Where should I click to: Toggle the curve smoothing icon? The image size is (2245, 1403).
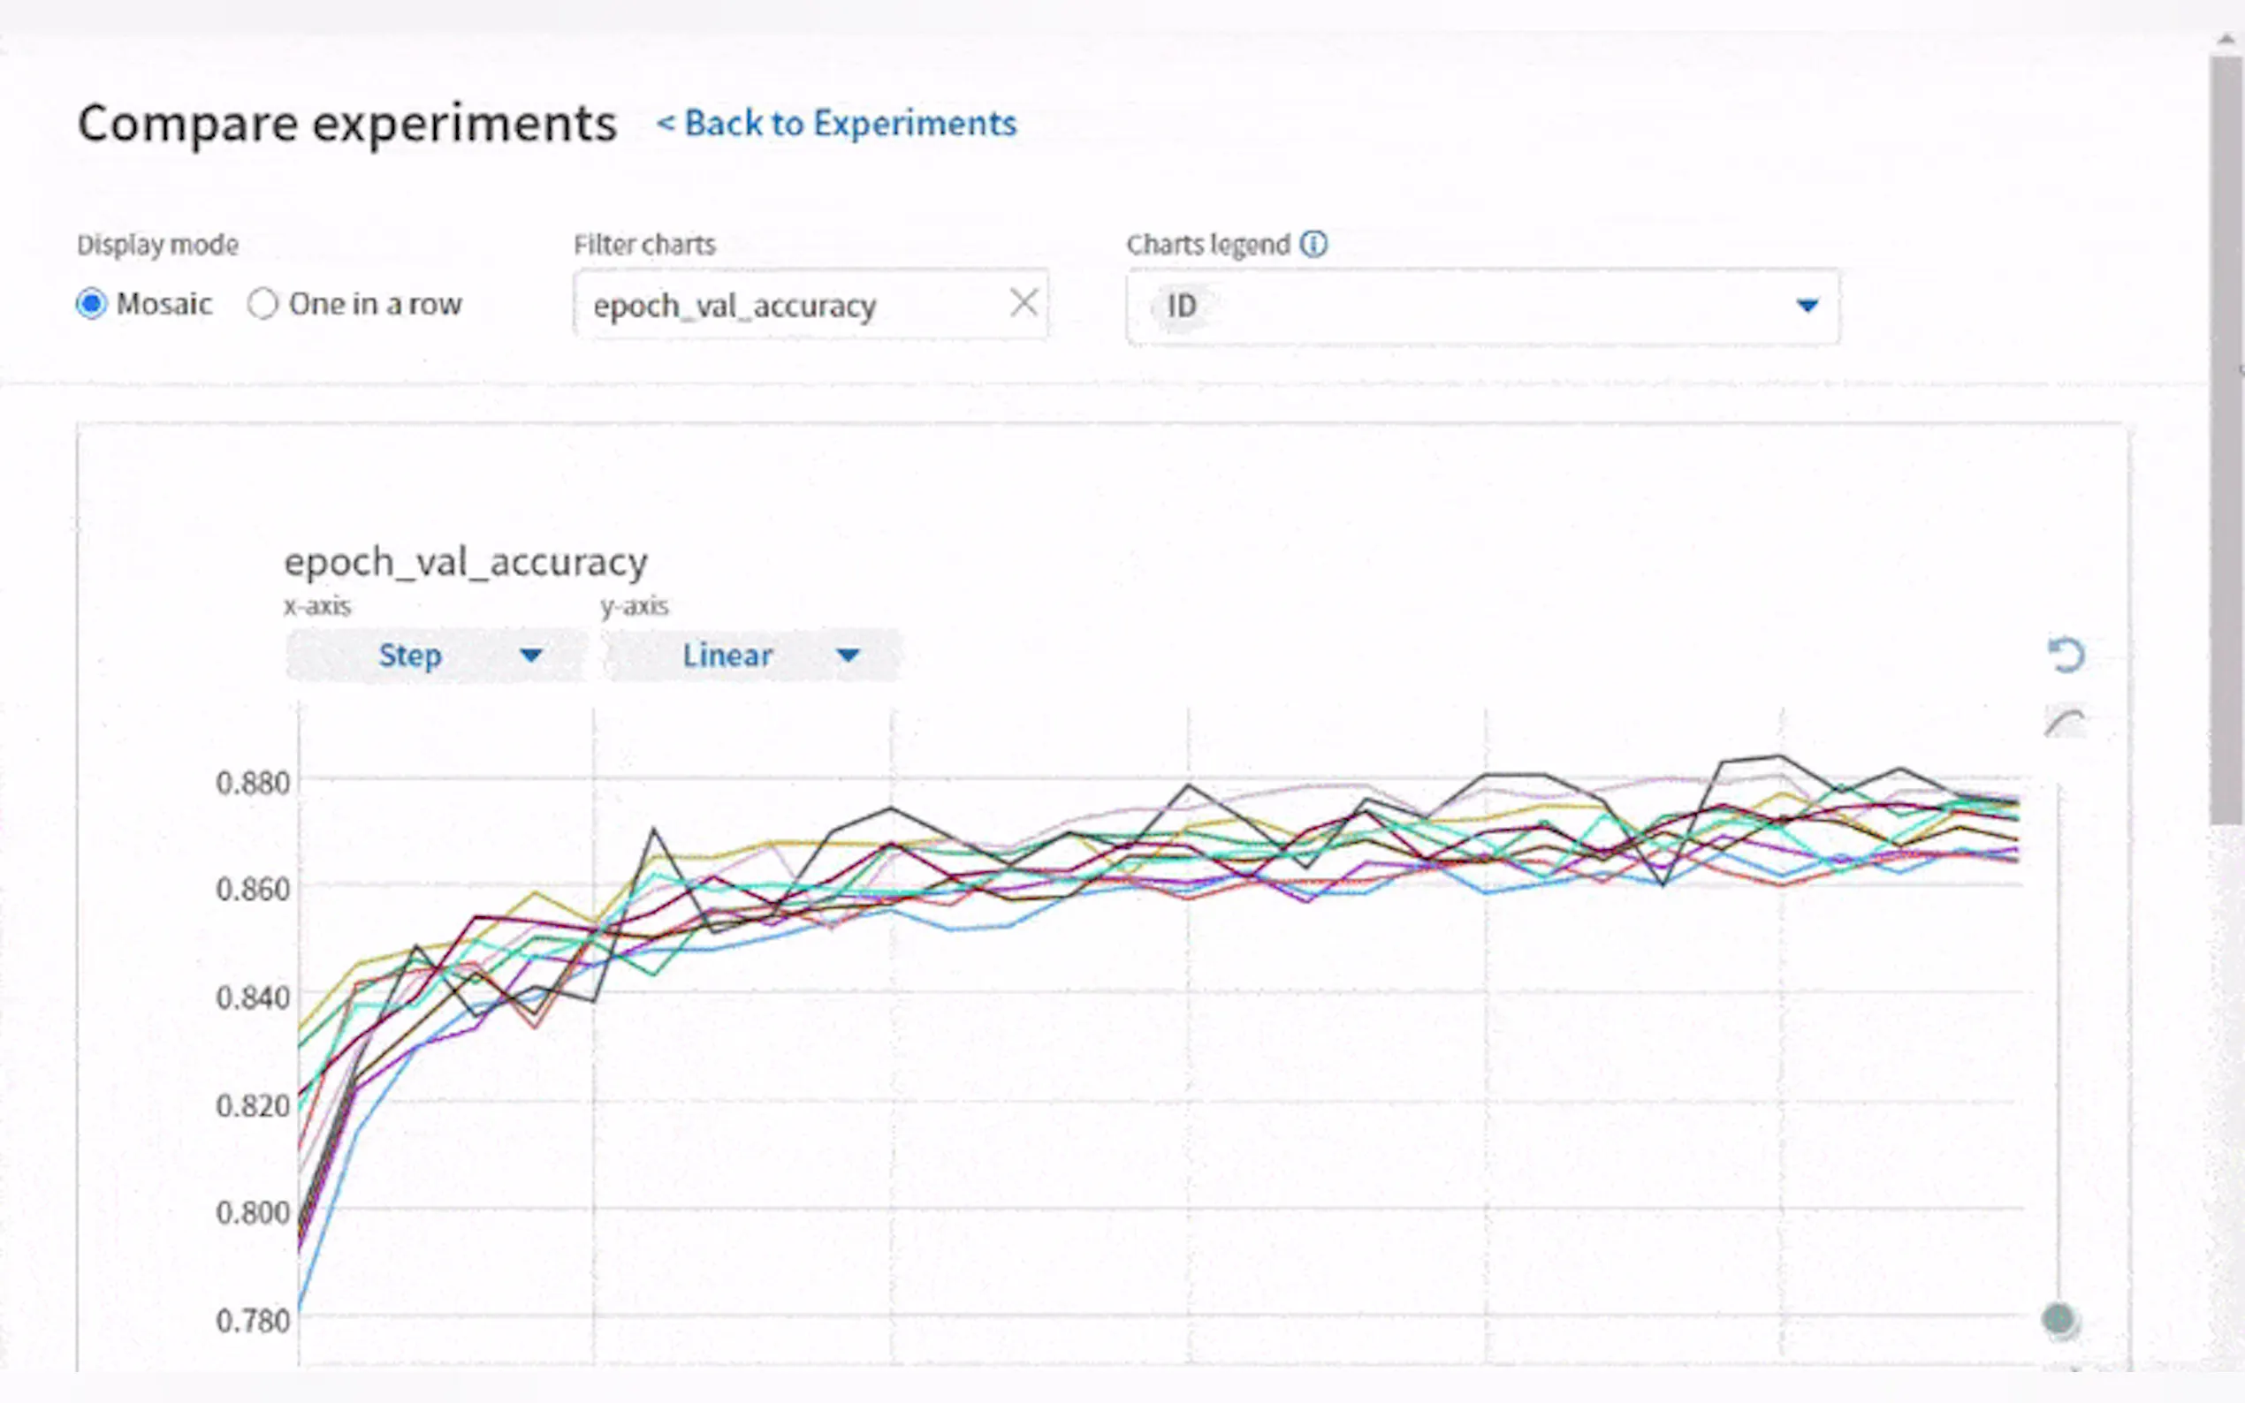(x=2065, y=722)
